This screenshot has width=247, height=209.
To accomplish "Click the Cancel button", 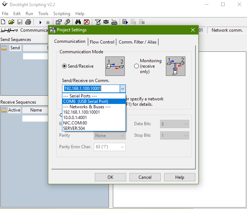I will coord(145,177).
